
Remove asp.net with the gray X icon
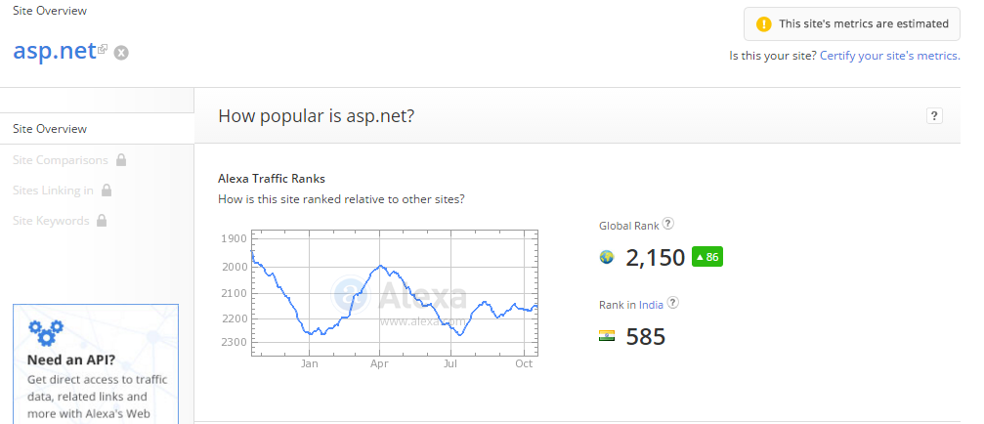(x=121, y=53)
